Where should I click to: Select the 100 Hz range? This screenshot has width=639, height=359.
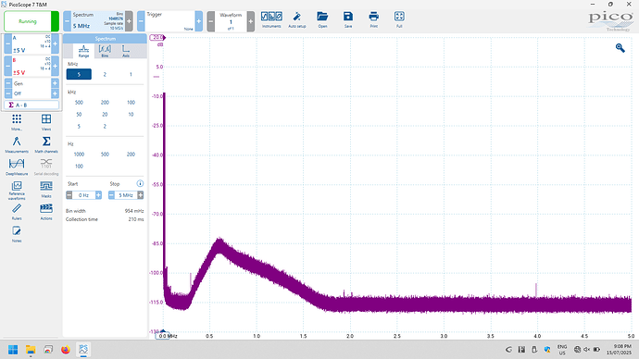[79, 166]
